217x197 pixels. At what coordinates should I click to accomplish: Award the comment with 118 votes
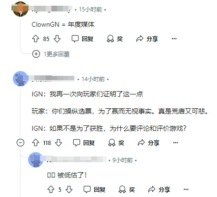(x=116, y=143)
